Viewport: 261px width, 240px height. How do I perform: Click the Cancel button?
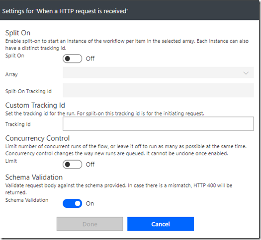[x=161, y=224]
